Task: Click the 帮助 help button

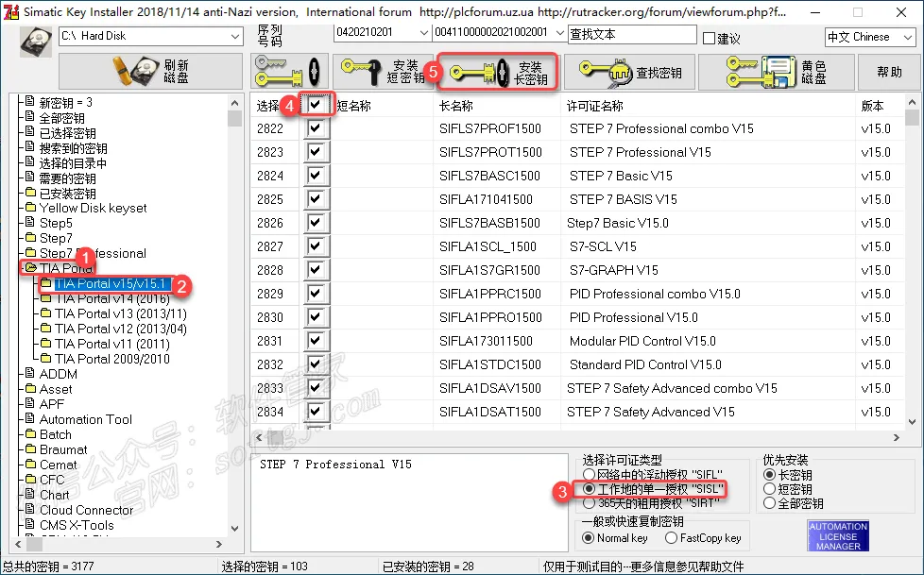Action: (x=889, y=72)
